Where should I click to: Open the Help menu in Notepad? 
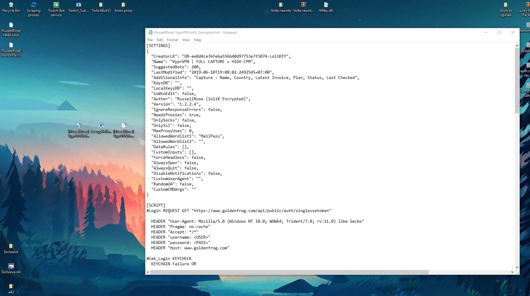197,40
